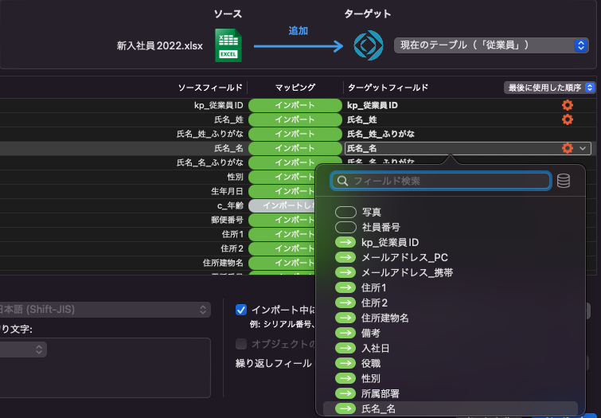Open gear options on the 氏名_名 target field
The image size is (601, 418).
(567, 148)
